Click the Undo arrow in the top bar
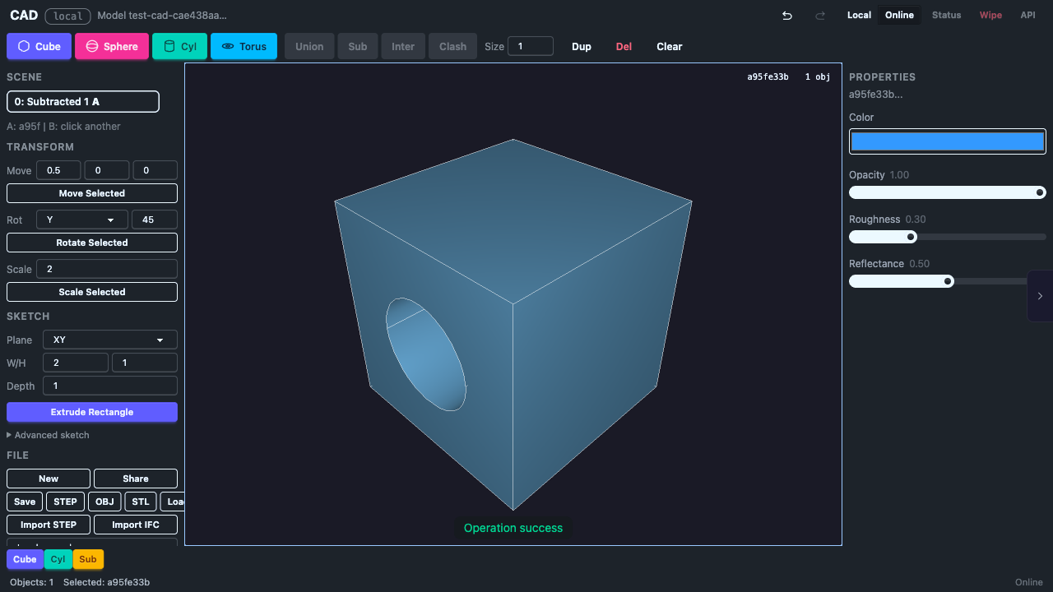Viewport: 1053px width, 592px height. (x=786, y=15)
